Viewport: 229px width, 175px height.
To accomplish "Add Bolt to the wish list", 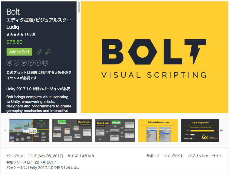I will 39,52.
